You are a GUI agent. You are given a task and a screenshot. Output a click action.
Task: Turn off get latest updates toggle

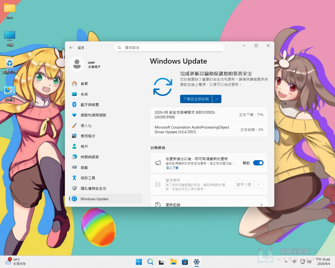point(258,163)
